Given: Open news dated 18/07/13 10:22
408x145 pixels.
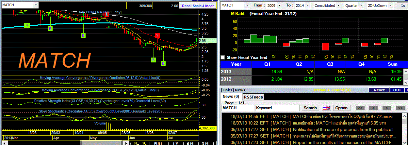Looking at the screenshot, I should 312,123.
